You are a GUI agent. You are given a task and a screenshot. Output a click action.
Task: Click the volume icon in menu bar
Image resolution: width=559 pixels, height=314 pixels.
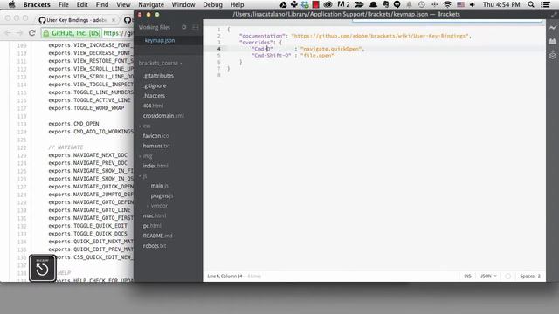tap(473, 4)
